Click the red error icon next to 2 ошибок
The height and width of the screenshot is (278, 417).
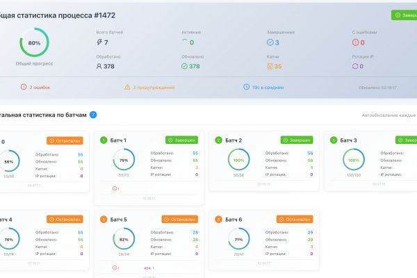click(24, 87)
